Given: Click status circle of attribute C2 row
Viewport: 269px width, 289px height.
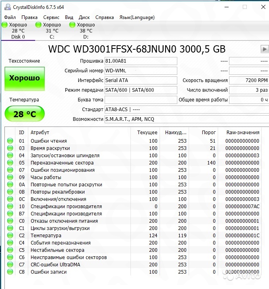Looking at the screenshot, I should (x=10, y=235).
